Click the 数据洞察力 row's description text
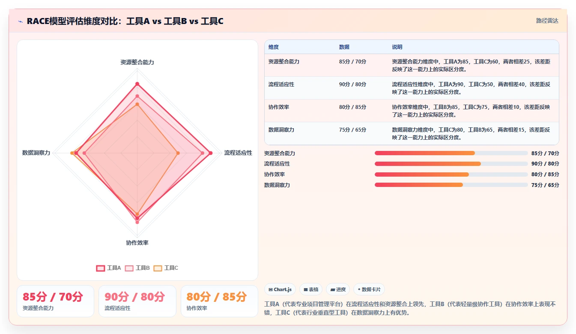This screenshot has width=576, height=334. (x=471, y=133)
